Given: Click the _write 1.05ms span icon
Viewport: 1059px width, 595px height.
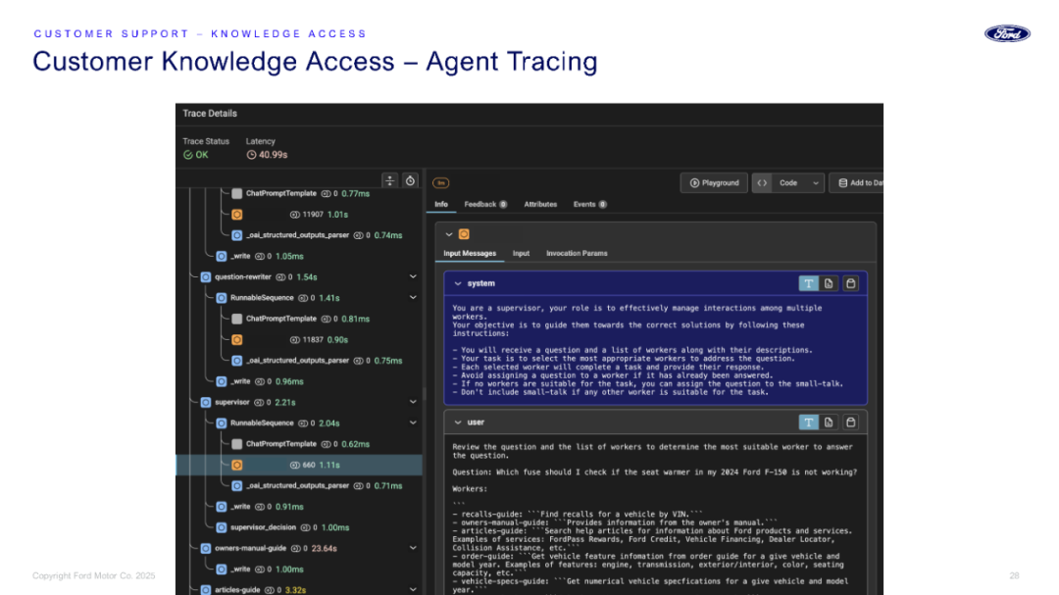Looking at the screenshot, I should (222, 257).
